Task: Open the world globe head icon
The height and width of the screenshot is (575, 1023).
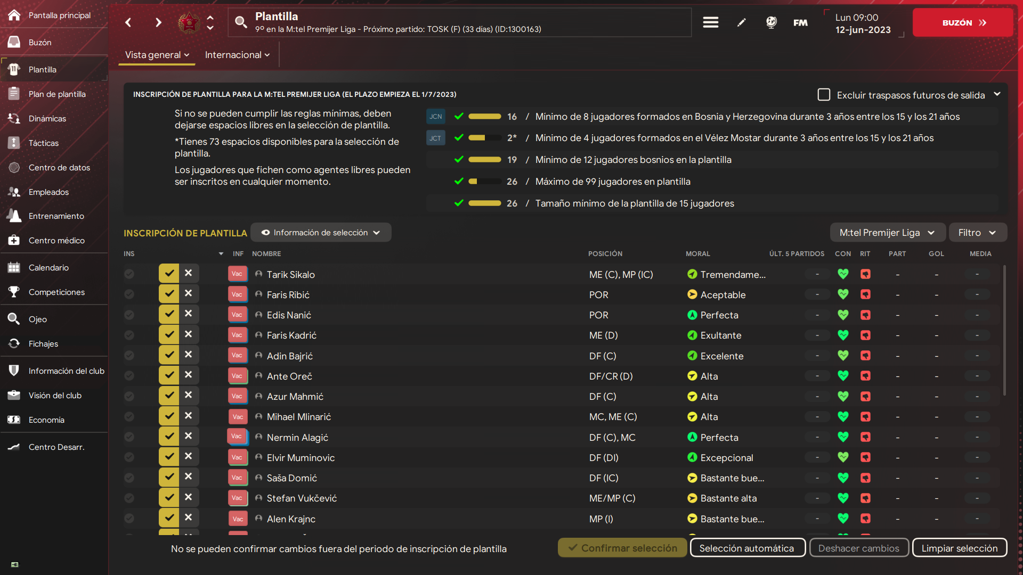Action: (771, 22)
